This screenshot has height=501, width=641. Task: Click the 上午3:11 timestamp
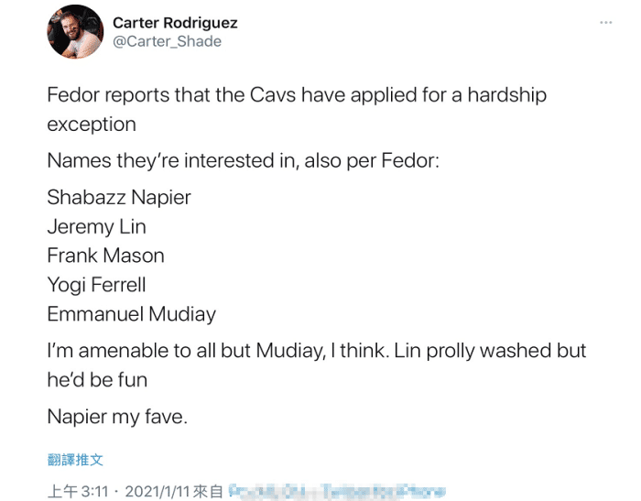(x=71, y=491)
